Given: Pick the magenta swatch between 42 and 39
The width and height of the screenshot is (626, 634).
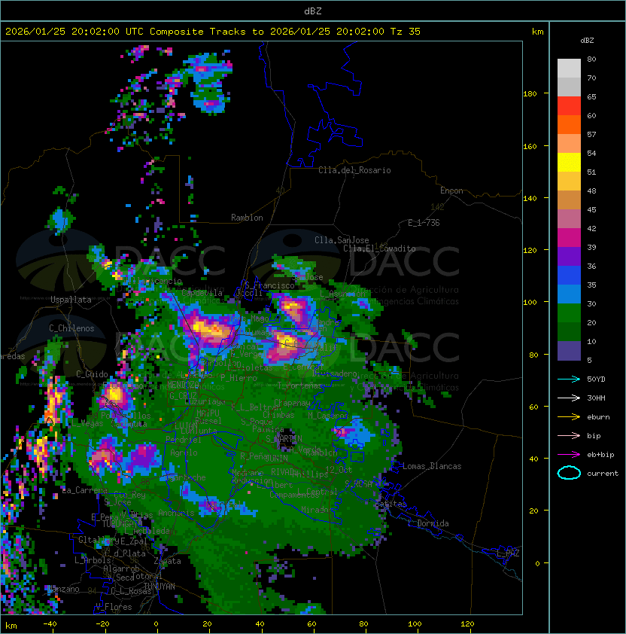Looking at the screenshot, I should click(x=569, y=238).
